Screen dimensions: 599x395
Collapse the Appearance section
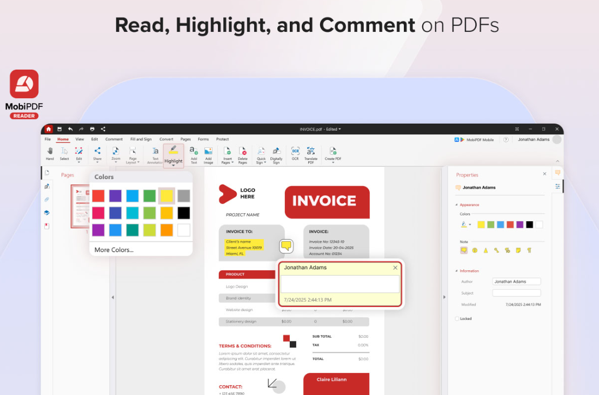[x=456, y=205]
